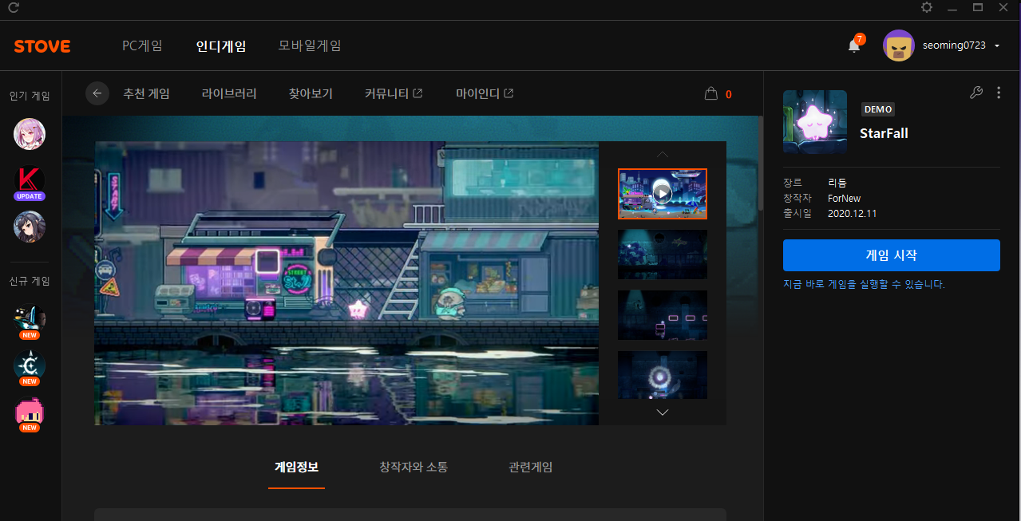Expand the seoming0723 account dropdown

(x=997, y=46)
